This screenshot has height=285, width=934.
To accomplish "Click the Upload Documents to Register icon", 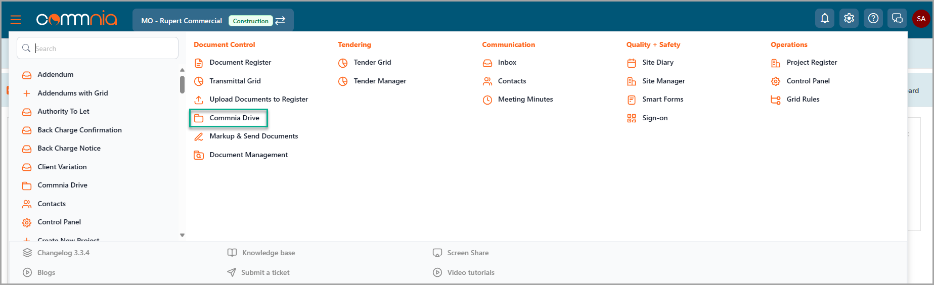I will coord(199,100).
